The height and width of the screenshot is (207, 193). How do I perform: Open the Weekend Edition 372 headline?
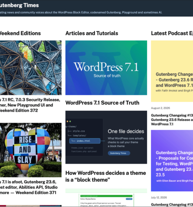click(30, 105)
